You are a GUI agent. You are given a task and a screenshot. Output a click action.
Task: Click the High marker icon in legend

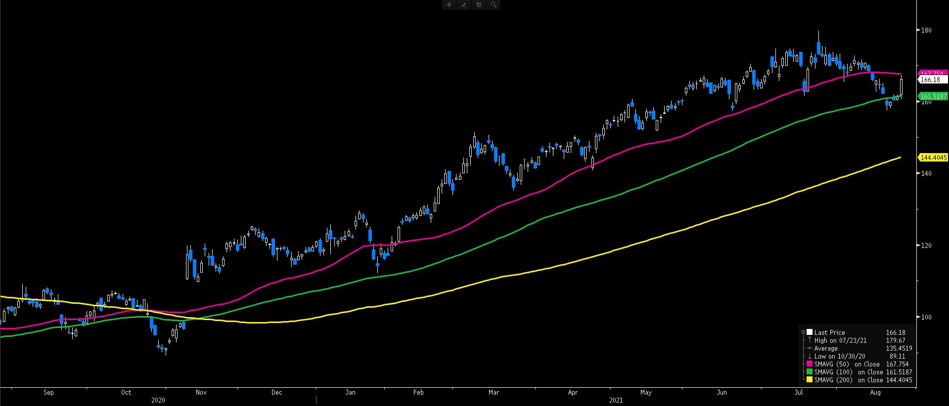coord(810,340)
